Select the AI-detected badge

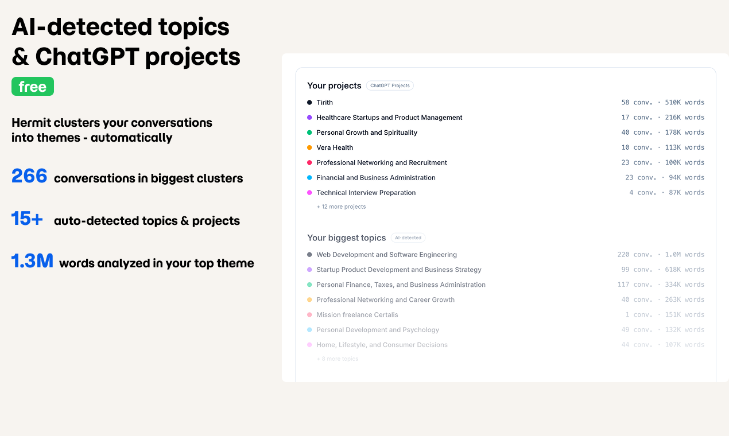(408, 238)
